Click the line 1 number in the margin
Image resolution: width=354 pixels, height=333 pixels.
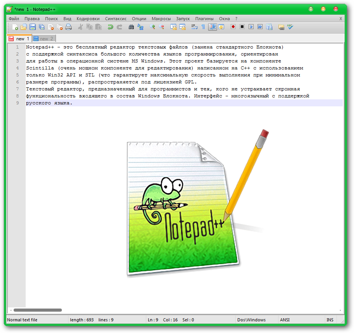pos(18,47)
